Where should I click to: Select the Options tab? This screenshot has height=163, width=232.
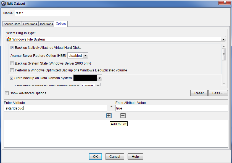point(61,23)
